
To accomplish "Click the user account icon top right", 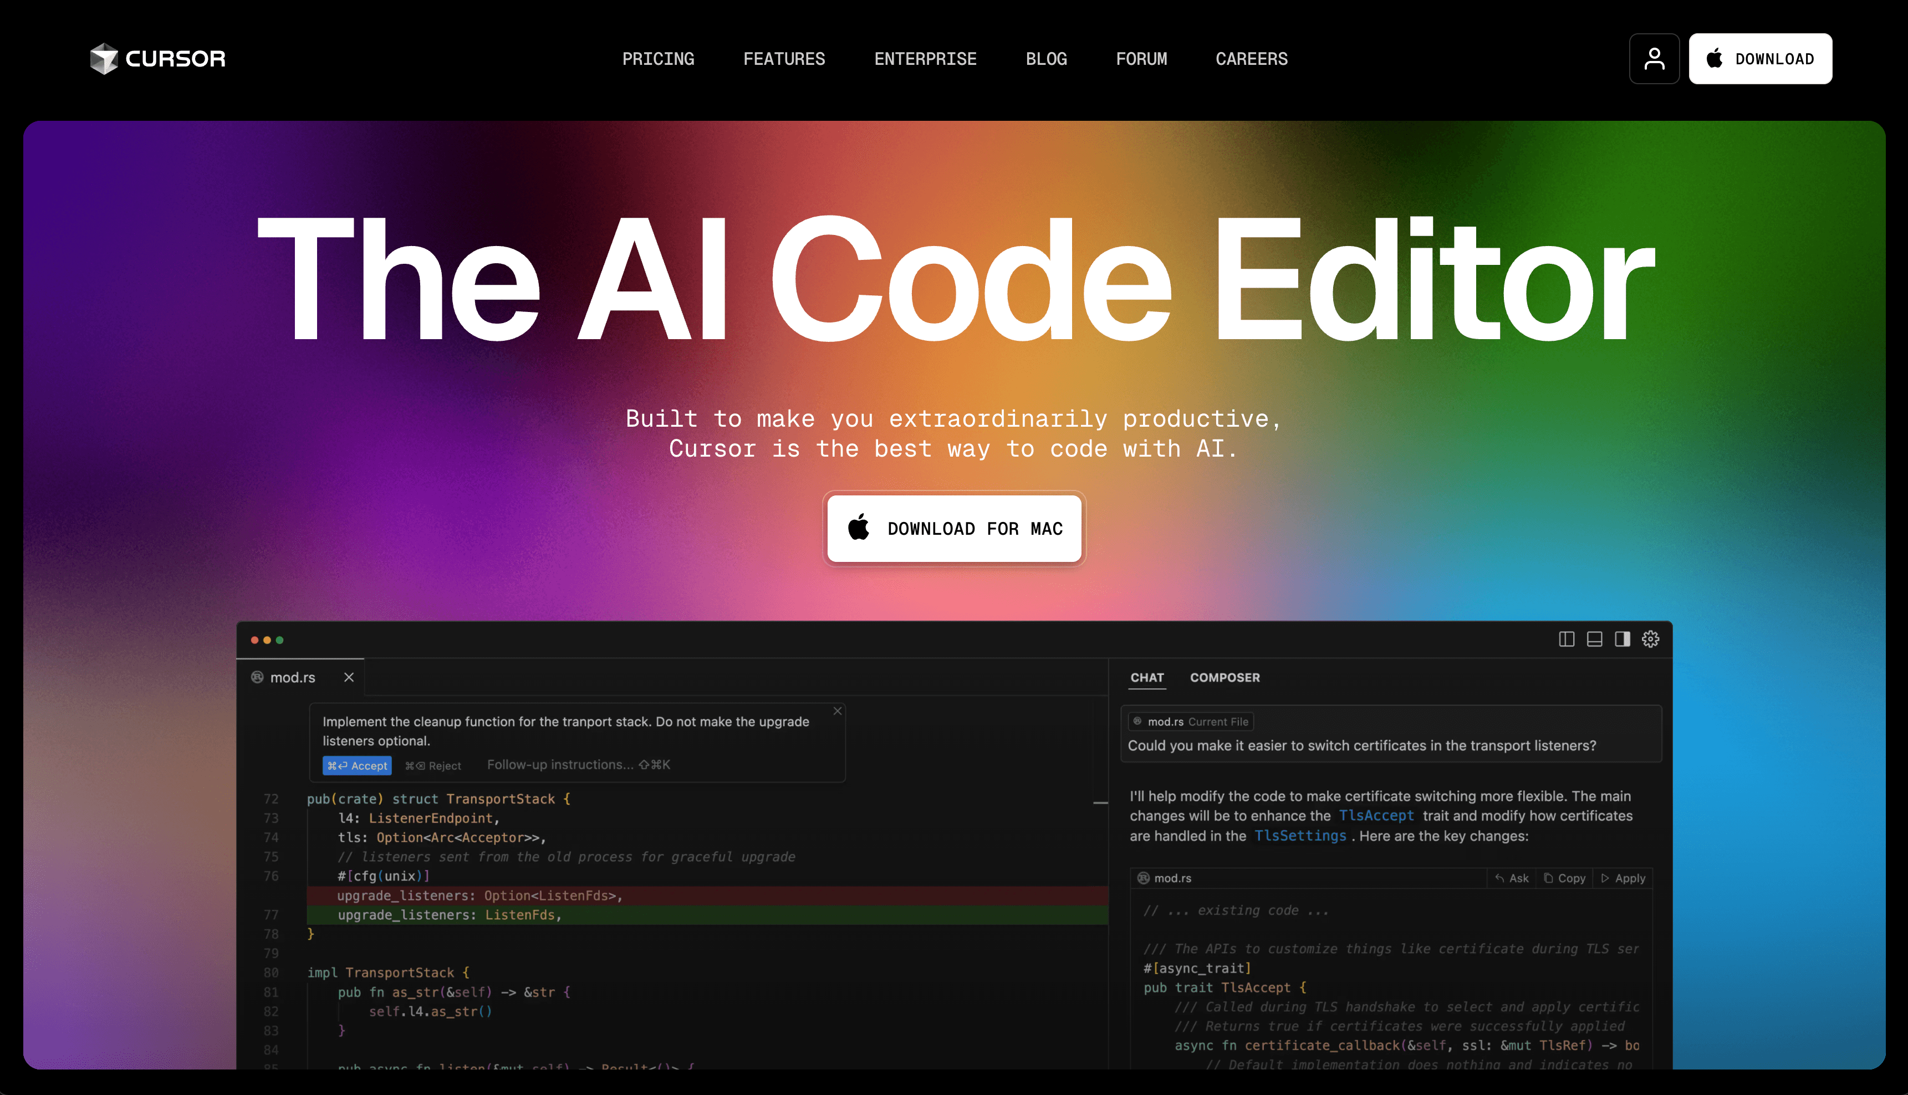I will 1654,59.
